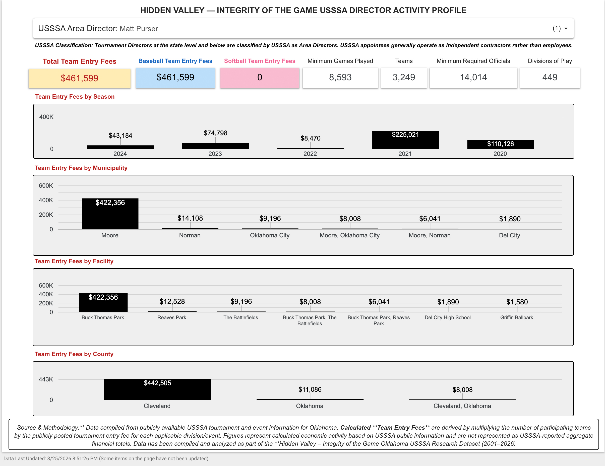Click the $8,008 value above Cleveland, Oklahoma
This screenshot has height=466, width=605.
click(x=463, y=390)
